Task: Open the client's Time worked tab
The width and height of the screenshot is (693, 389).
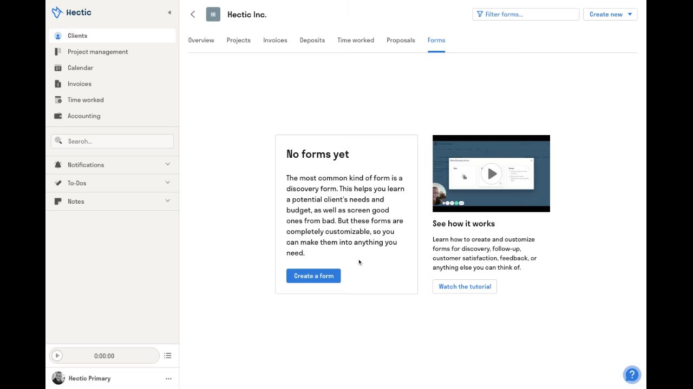Action: [356, 41]
